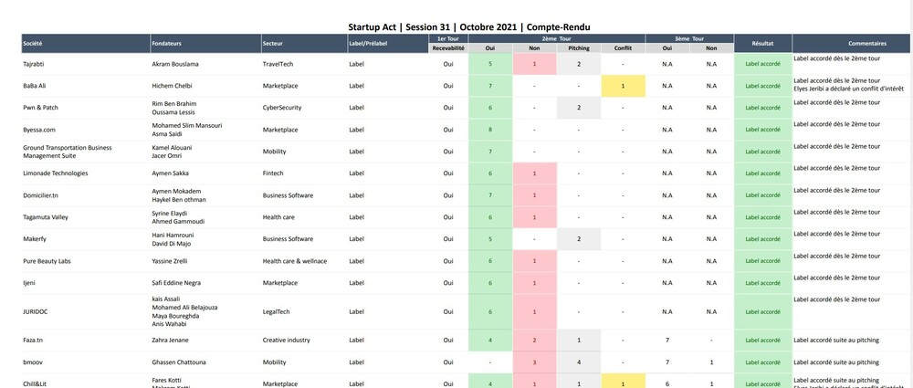Select the Label accordé result for Makerfy
The image size is (913, 388).
click(762, 239)
